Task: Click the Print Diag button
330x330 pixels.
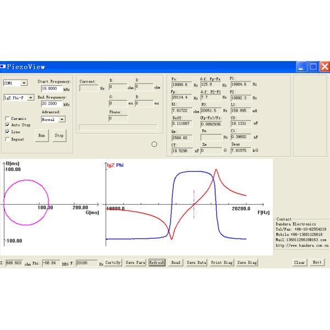Action: [222, 263]
